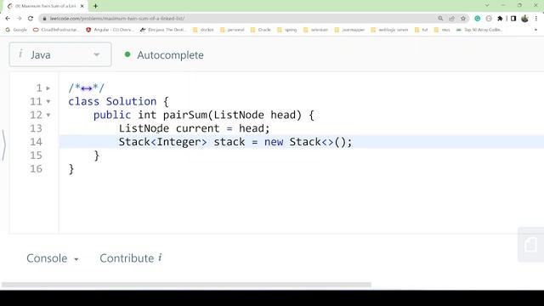This screenshot has width=544, height=306.
Task: Click the Contribute link
Action: click(x=127, y=258)
